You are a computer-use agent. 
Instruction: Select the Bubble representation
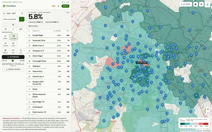[x=5, y=37]
